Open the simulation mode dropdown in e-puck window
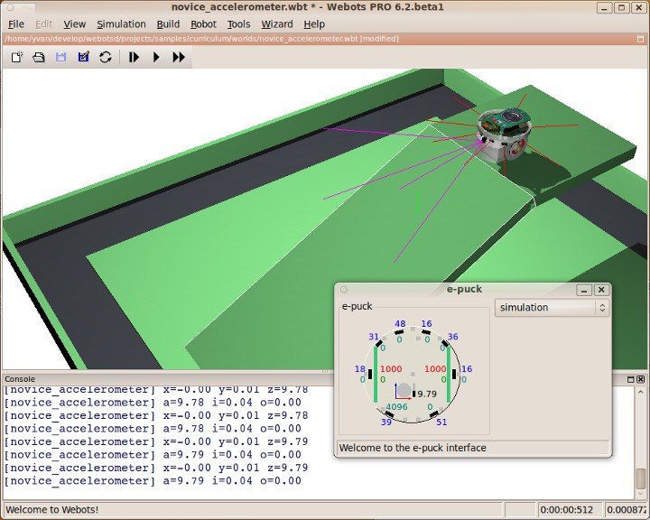This screenshot has height=520, width=650. pyautogui.click(x=552, y=308)
